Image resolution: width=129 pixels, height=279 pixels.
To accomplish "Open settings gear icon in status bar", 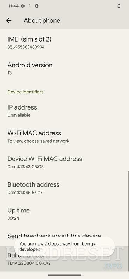I will 23,6.
